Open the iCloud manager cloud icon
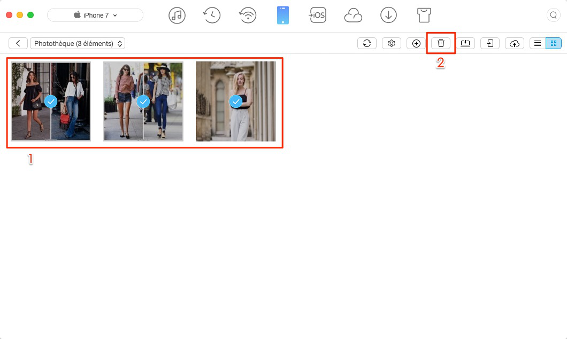Screen dimensions: 567x339 353,15
